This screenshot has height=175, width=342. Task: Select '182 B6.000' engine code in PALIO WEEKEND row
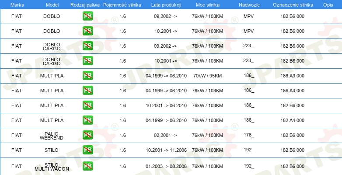(292, 135)
